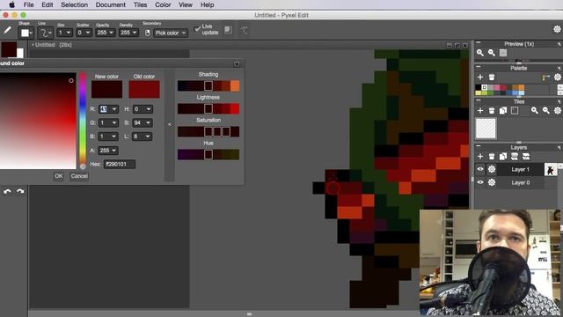This screenshot has width=563, height=317.
Task: Open the File menu
Action: [x=28, y=4]
